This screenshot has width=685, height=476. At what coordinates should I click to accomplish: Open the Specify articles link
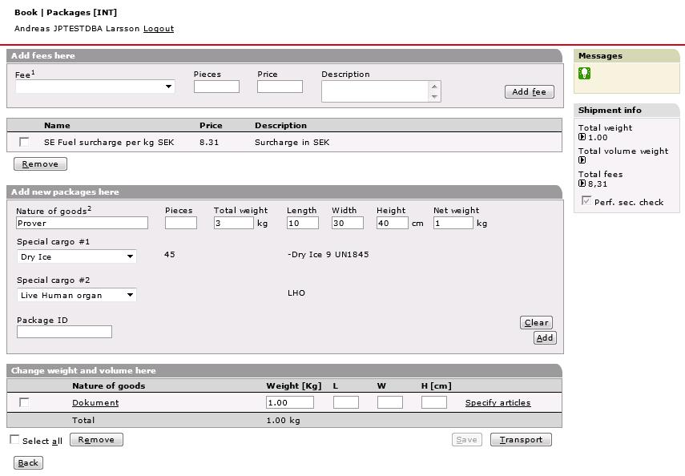tap(498, 402)
